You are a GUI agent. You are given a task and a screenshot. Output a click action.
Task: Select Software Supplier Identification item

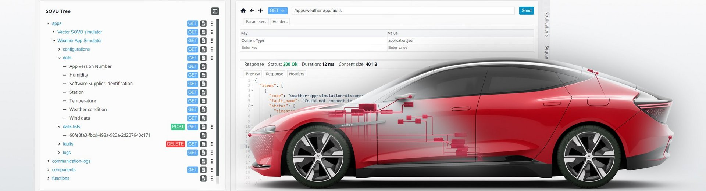[x=101, y=84]
